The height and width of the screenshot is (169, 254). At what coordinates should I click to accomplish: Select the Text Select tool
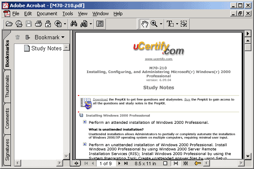[170, 24]
